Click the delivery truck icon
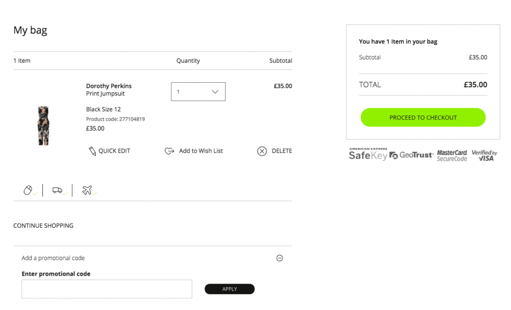Viewport: 511px width, 310px height. point(57,190)
